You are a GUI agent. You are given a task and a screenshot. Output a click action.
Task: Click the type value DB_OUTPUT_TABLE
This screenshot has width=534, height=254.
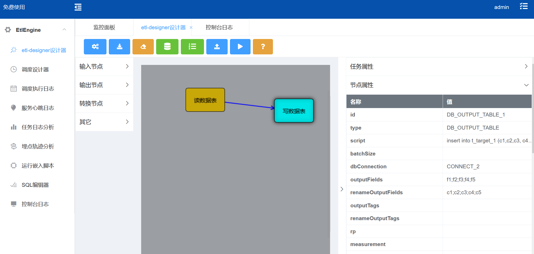[473, 128]
